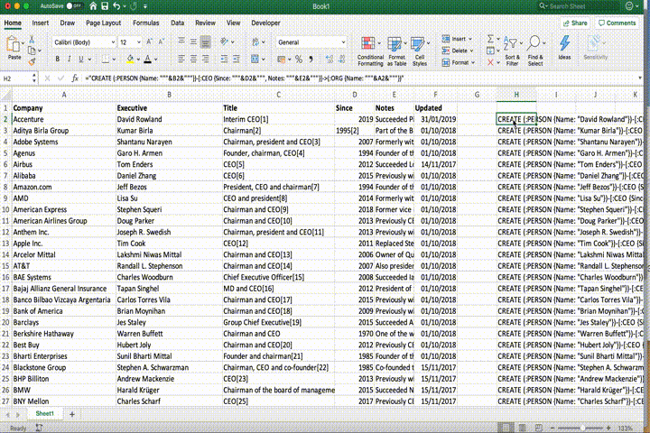Click the AutoSum sigma icon
Screen dimensions: 650x433
point(490,39)
